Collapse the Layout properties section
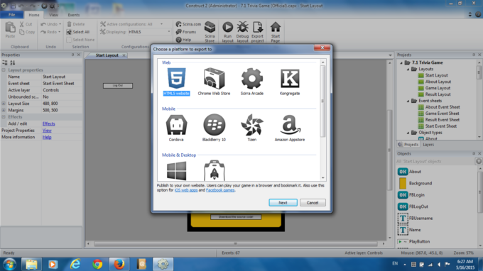Screen dimensions: 483x271 click(x=4, y=70)
